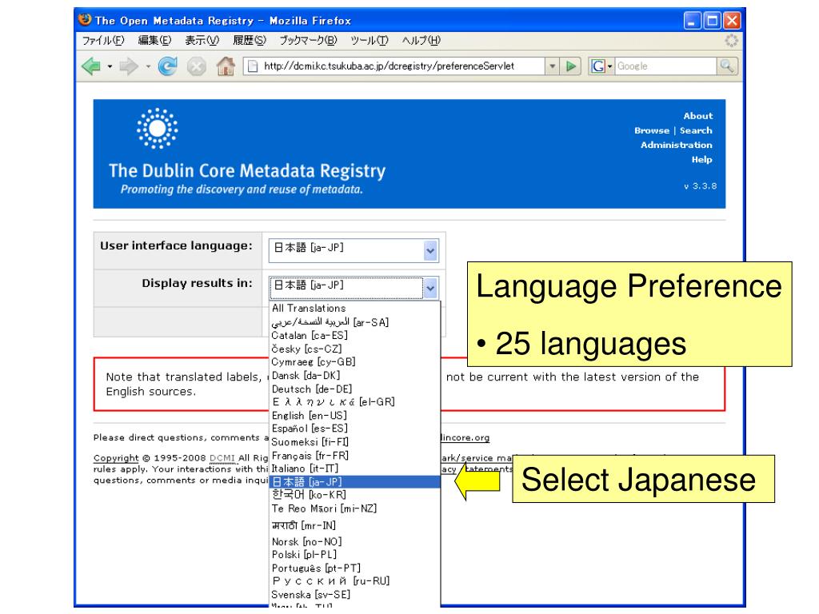819x614 pixels.
Task: Click the Firefox icon in title bar
Action: click(x=85, y=20)
